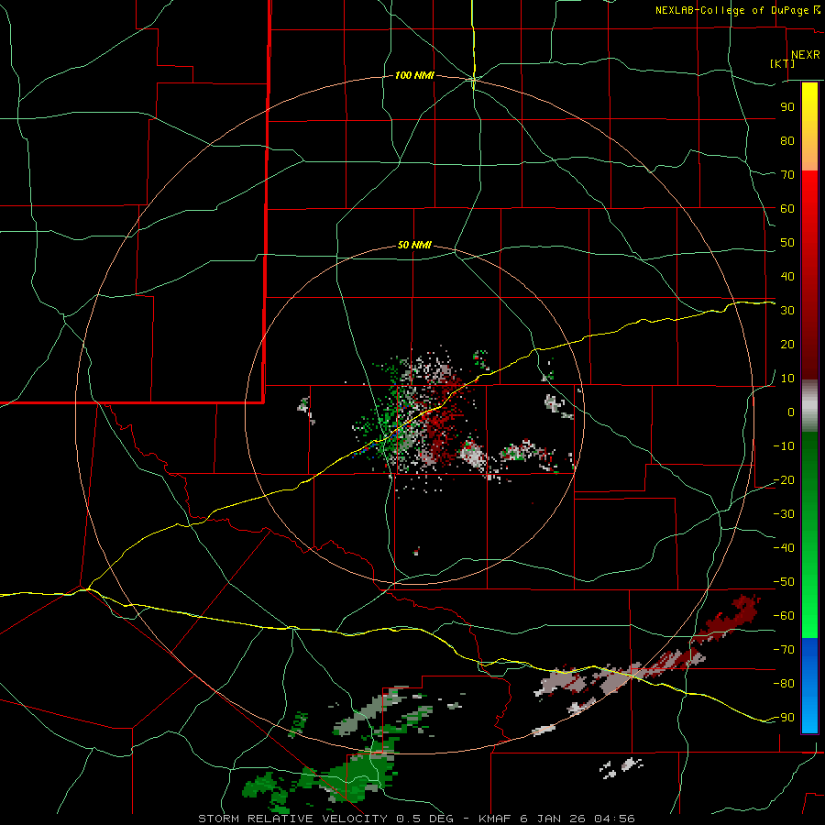Click the -60 value on velocity scale

784,616
